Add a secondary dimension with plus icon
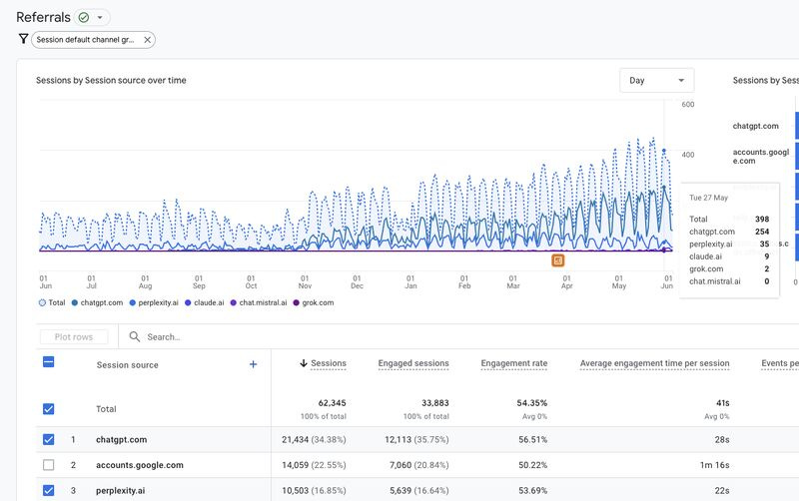The image size is (799, 501). pos(254,364)
